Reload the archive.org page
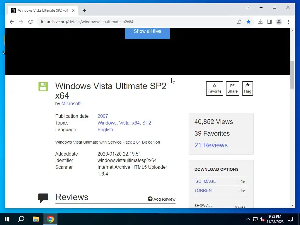The image size is (300, 225). tap(30, 22)
